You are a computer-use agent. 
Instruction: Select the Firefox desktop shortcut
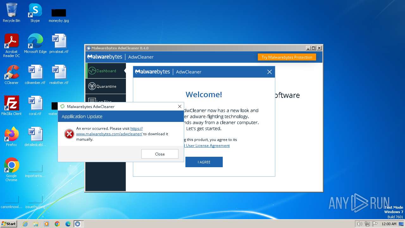point(11,137)
